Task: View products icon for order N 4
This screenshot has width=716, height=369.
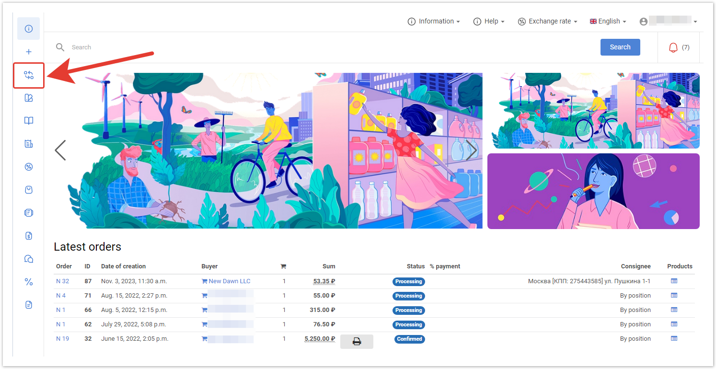Action: [674, 296]
